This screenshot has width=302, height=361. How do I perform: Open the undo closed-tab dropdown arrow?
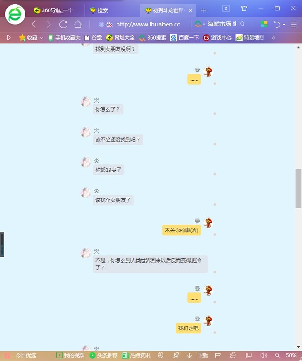click(x=284, y=25)
